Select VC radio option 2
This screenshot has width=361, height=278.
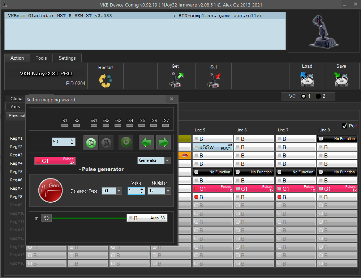point(318,96)
